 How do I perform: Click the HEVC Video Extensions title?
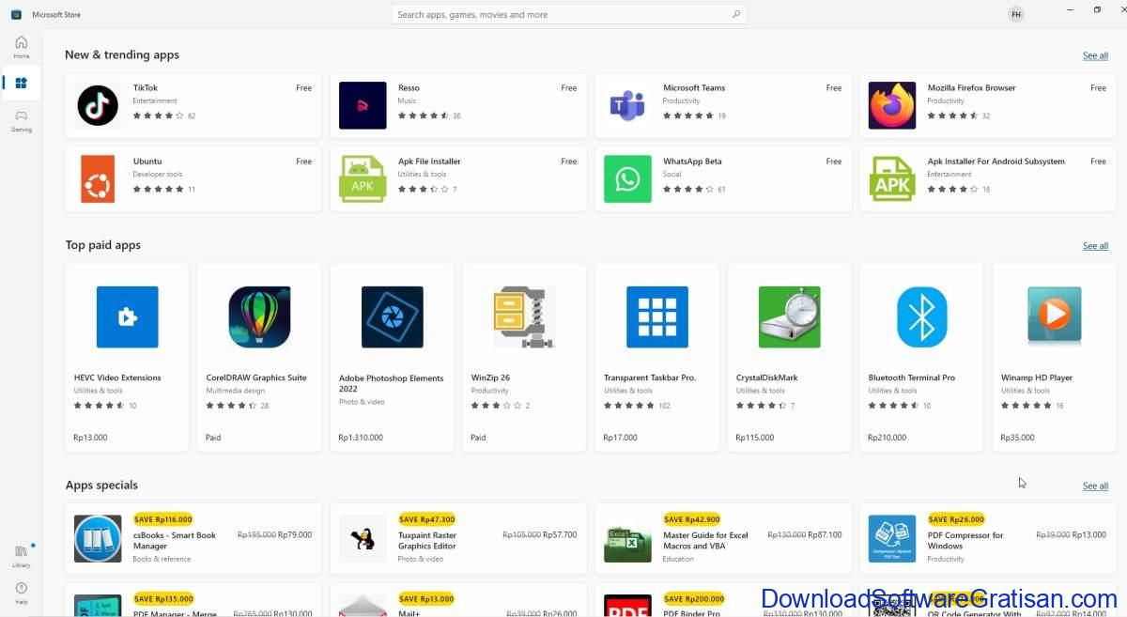coord(117,378)
